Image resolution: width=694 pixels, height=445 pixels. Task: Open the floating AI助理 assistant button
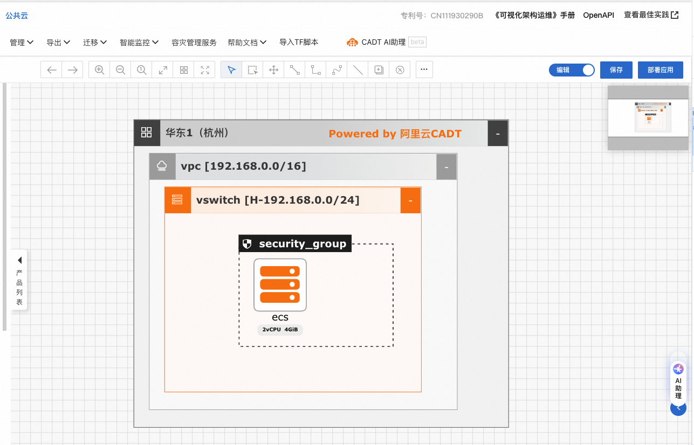pos(678,383)
